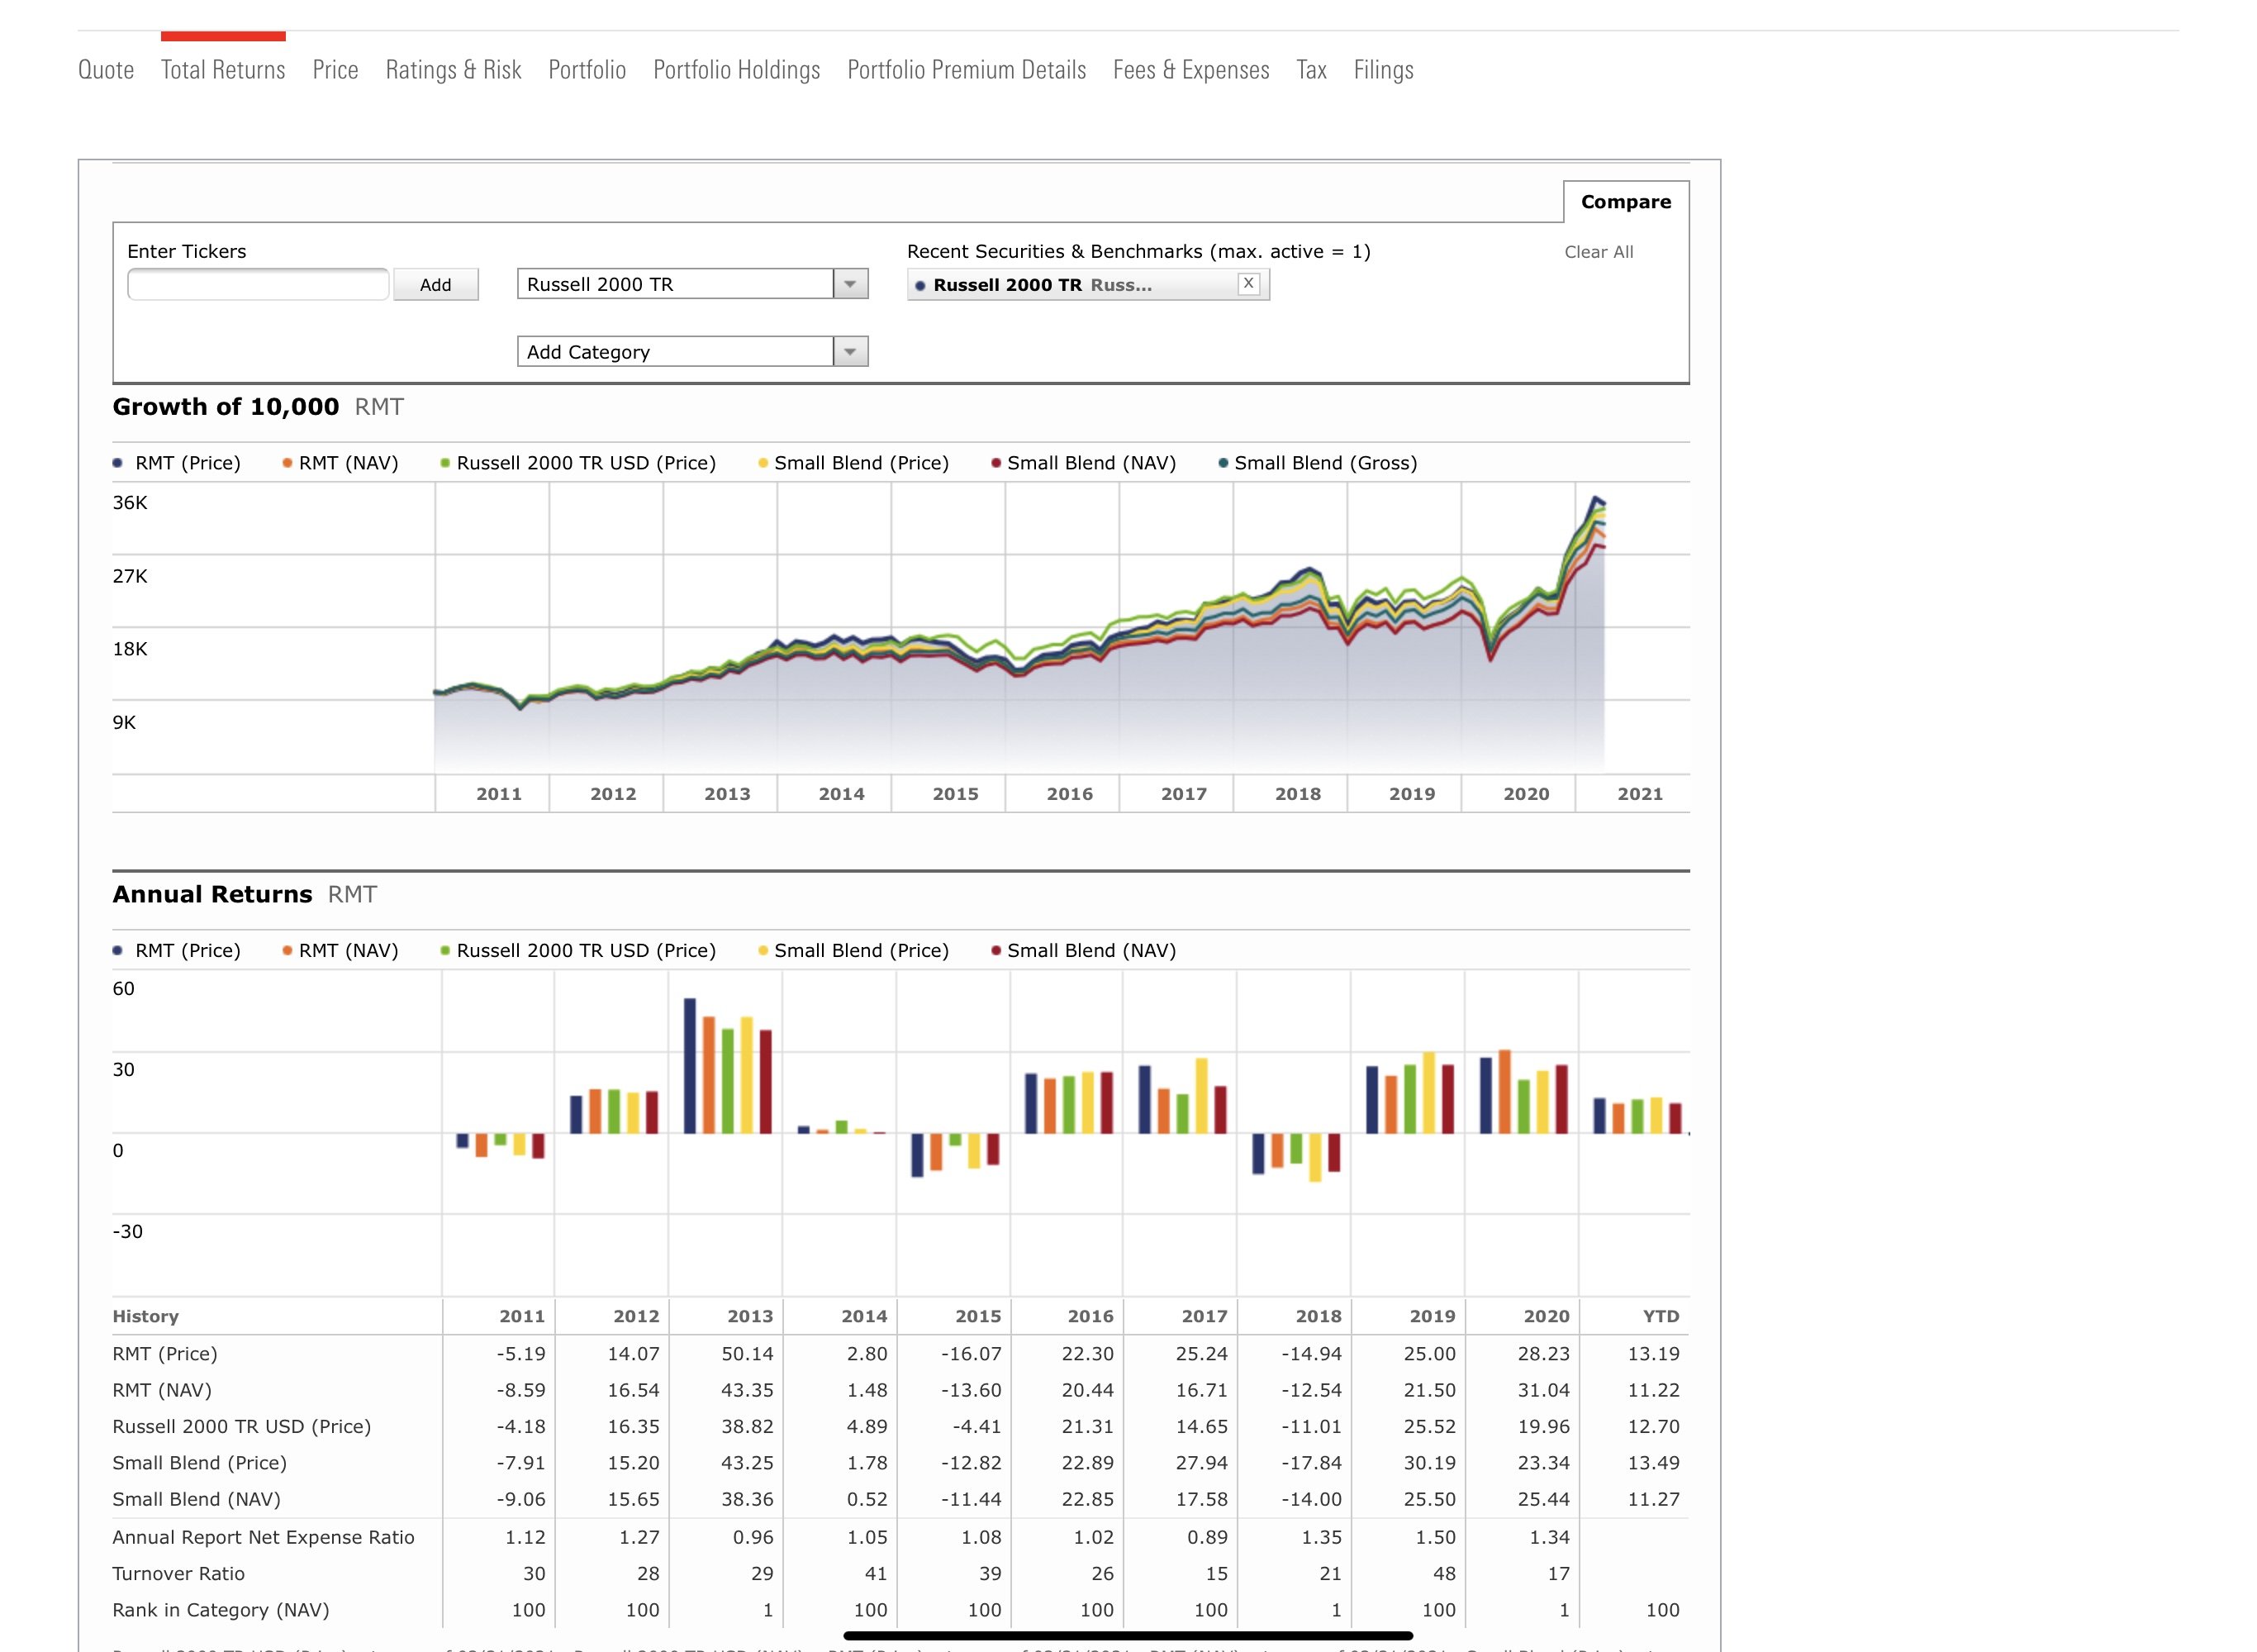Viewport: 2257px width, 1652px height.
Task: Open the Filings tab
Action: click(1382, 70)
